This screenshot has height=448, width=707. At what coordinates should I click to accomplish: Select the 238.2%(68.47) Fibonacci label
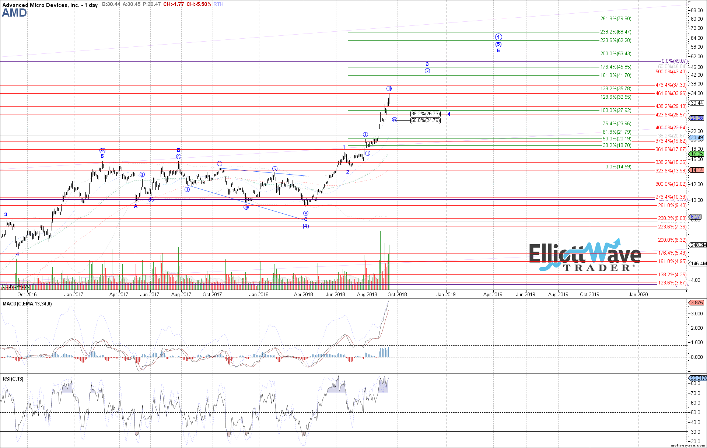click(x=616, y=32)
